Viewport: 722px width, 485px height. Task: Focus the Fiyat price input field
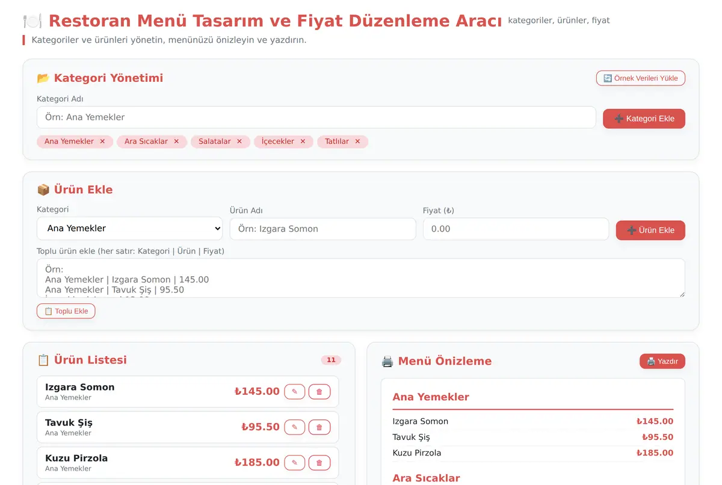pos(516,229)
